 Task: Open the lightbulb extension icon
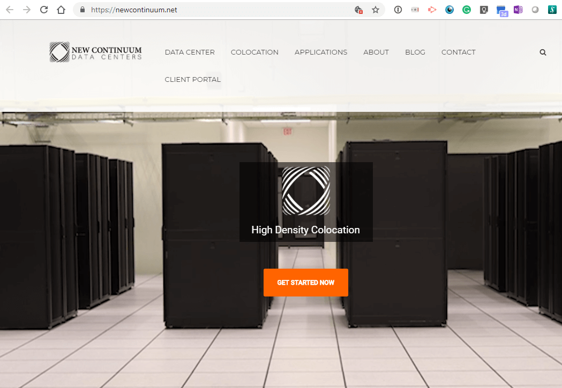[x=483, y=9]
